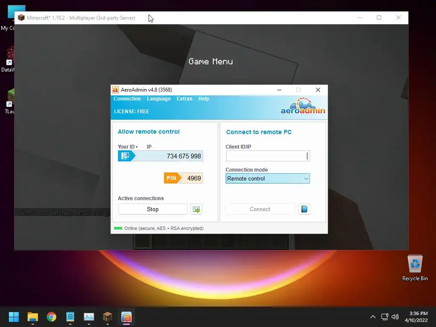Switch to the IP label next to Your ID
Viewport: 436px width, 327px height.
click(149, 147)
